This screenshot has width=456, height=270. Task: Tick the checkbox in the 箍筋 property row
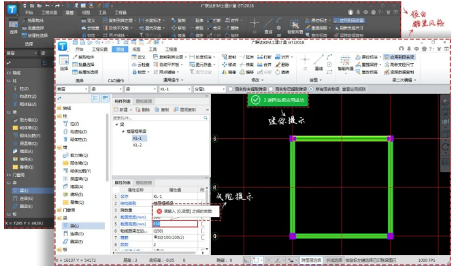203,237
